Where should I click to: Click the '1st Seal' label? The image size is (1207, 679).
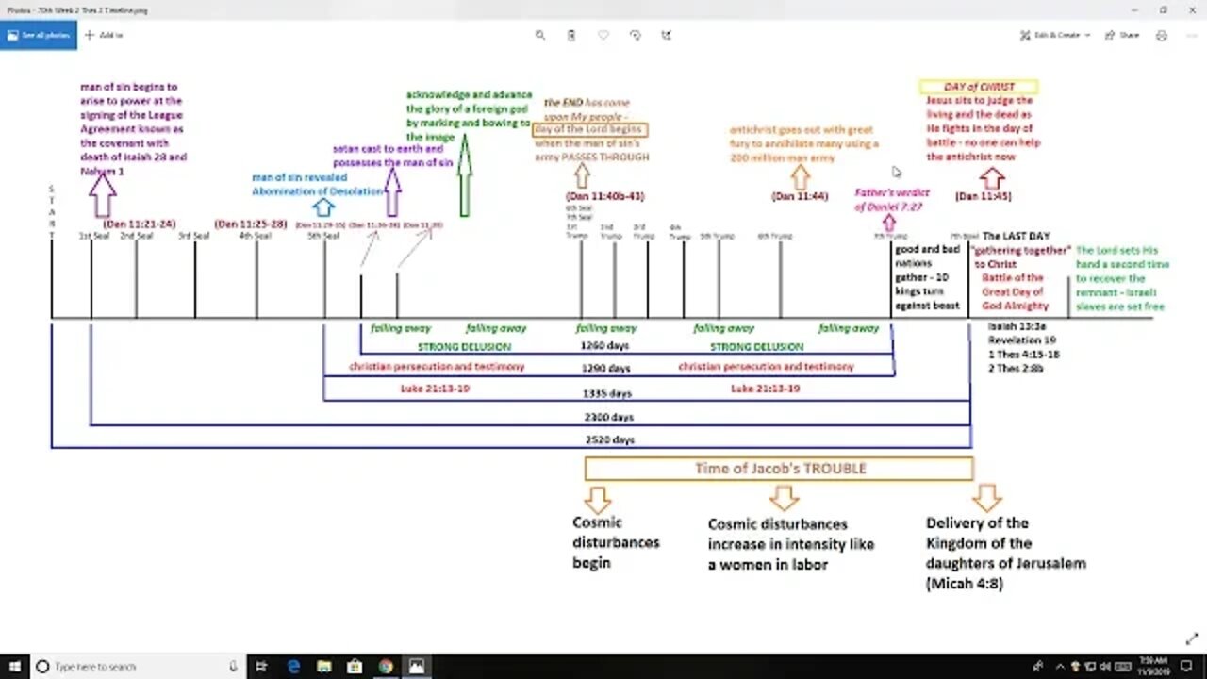(x=93, y=236)
